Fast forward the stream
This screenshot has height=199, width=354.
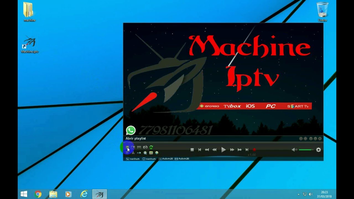point(232,150)
